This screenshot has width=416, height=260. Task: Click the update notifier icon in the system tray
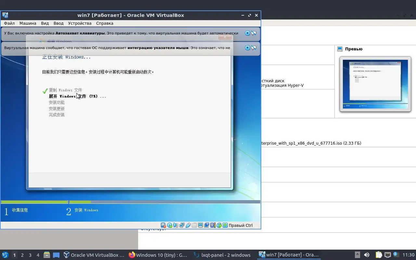click(396, 255)
